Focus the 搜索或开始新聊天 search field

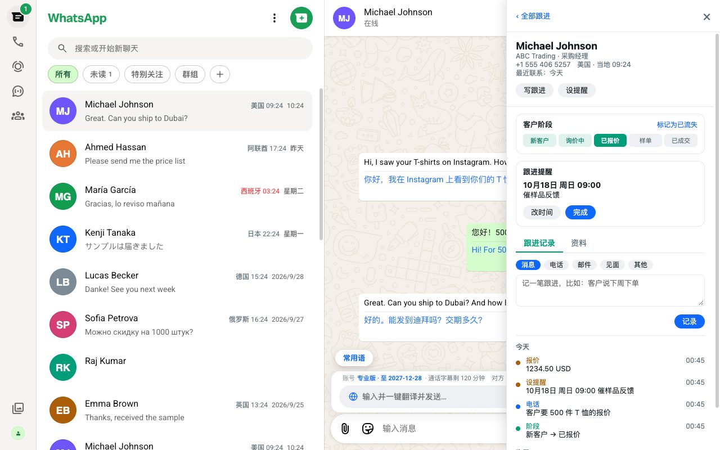point(180,48)
